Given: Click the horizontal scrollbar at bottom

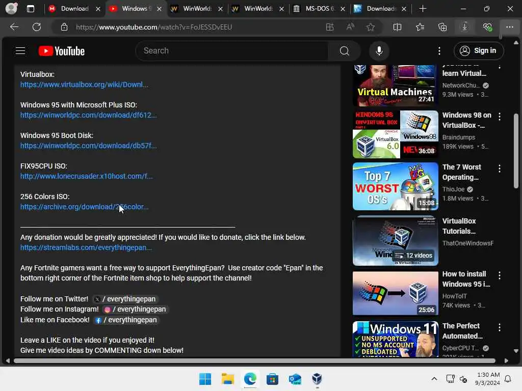Looking at the screenshot, I should tap(255, 361).
